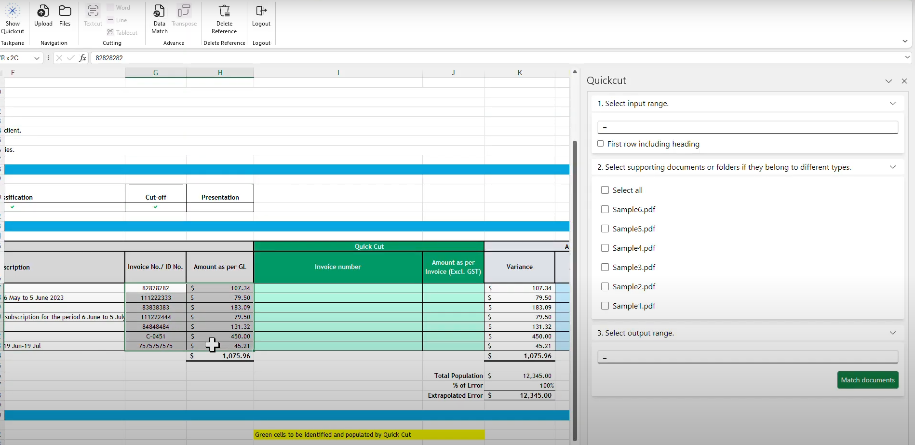Select the Tablecut tool
Viewport: 915px width, 445px height.
click(x=123, y=32)
